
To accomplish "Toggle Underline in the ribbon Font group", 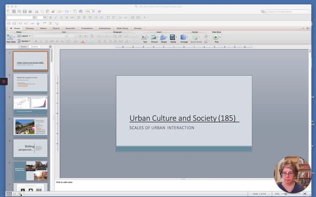I will (x=47, y=41).
